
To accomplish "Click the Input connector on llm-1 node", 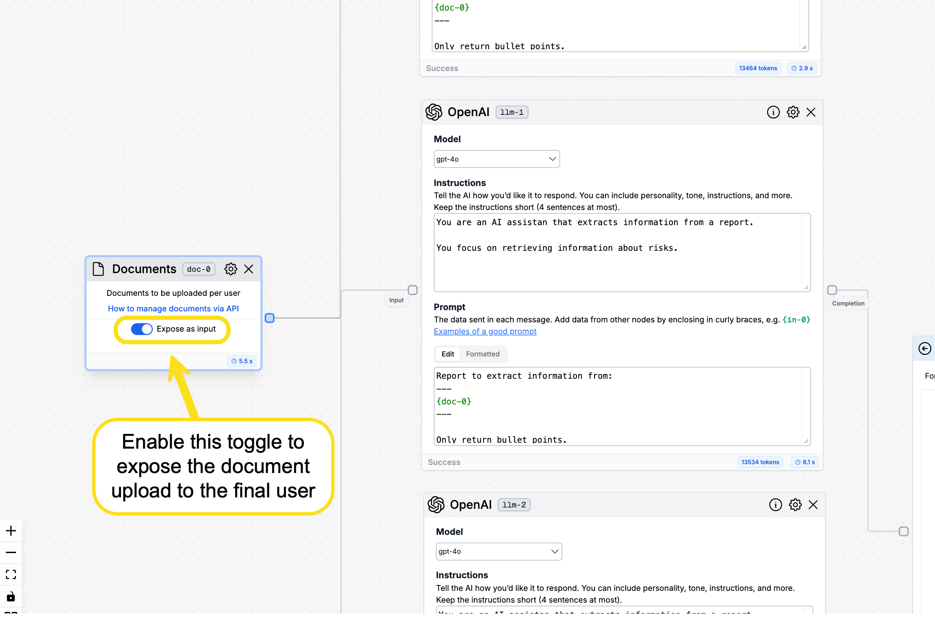I will click(x=412, y=289).
